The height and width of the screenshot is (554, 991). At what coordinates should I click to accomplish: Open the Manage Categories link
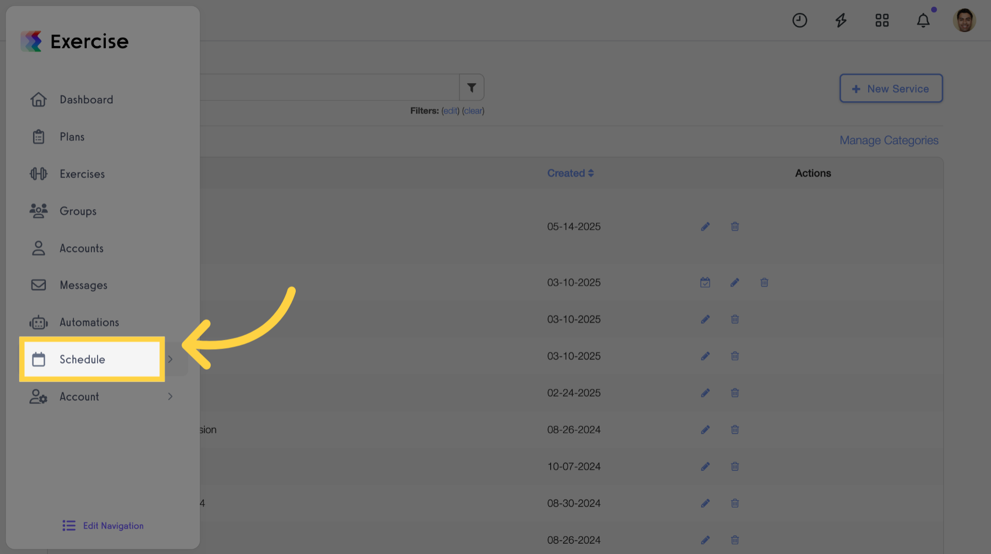[889, 140]
